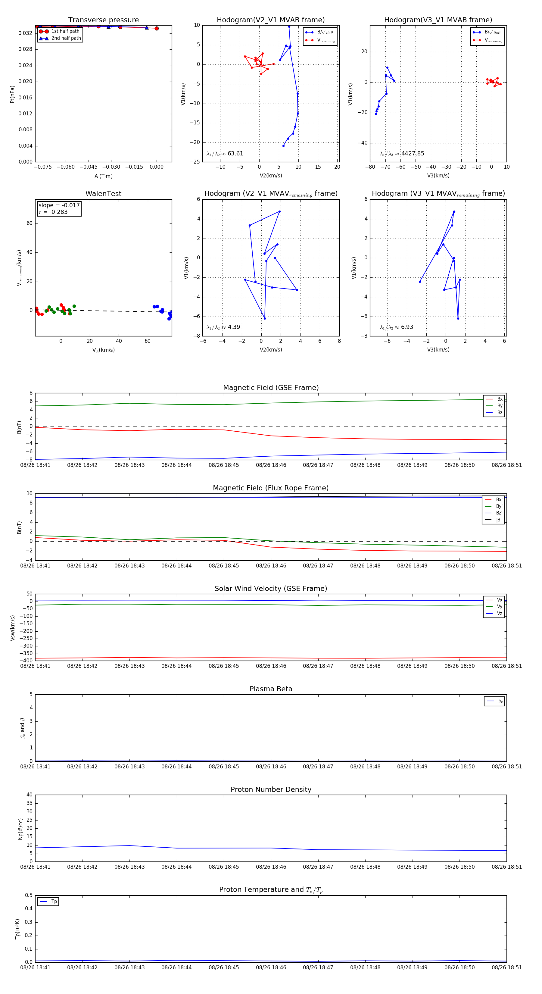Click the 'Pt(nPa)' y-axis label

point(12,94)
